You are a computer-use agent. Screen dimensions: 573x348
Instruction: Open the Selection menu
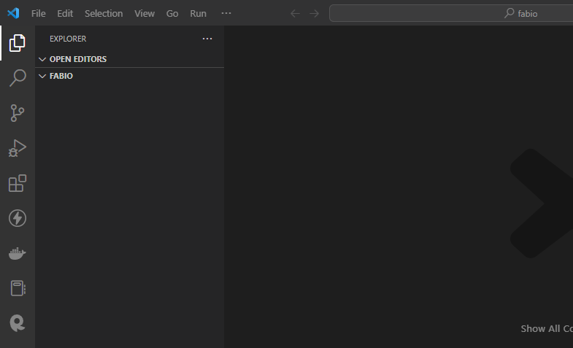pyautogui.click(x=104, y=14)
